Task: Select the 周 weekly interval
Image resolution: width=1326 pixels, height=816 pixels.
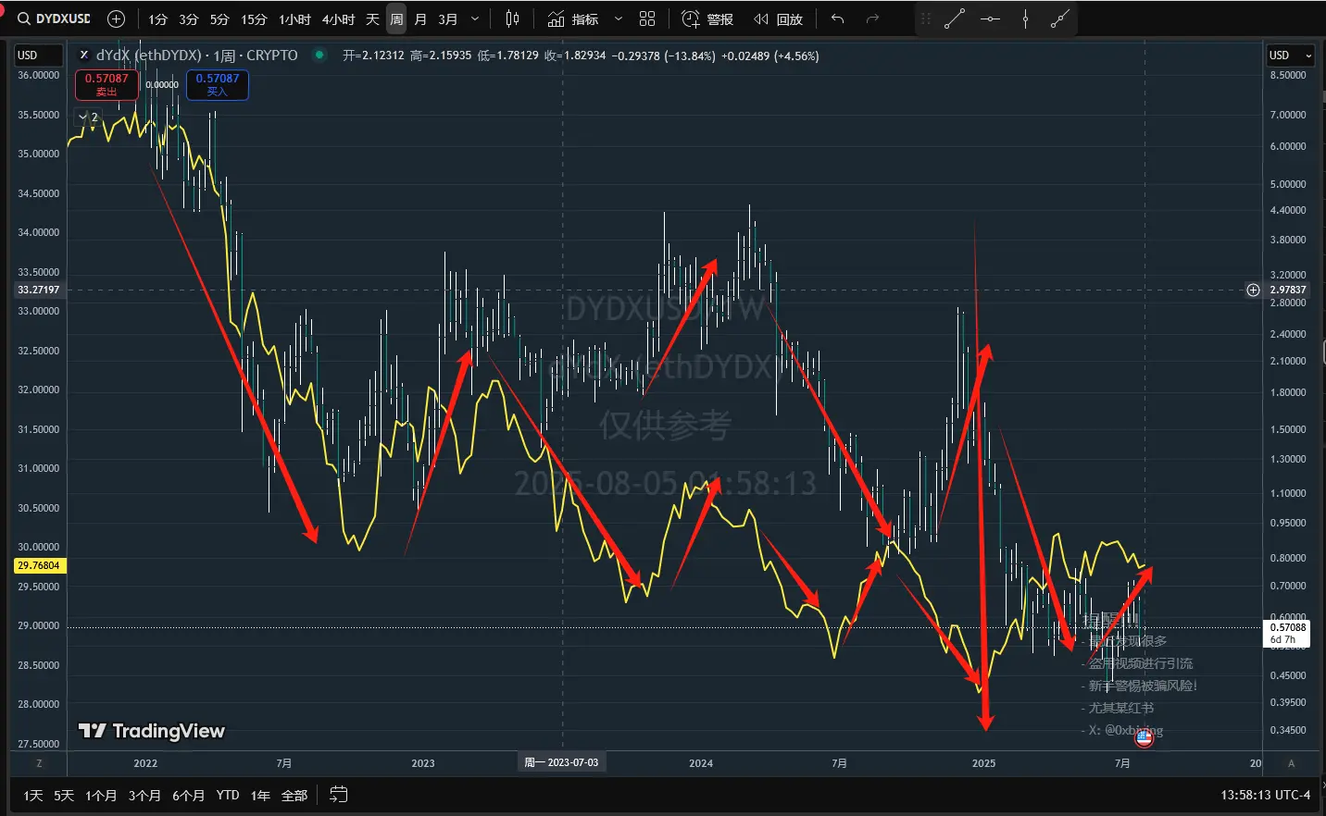Action: pos(396,19)
